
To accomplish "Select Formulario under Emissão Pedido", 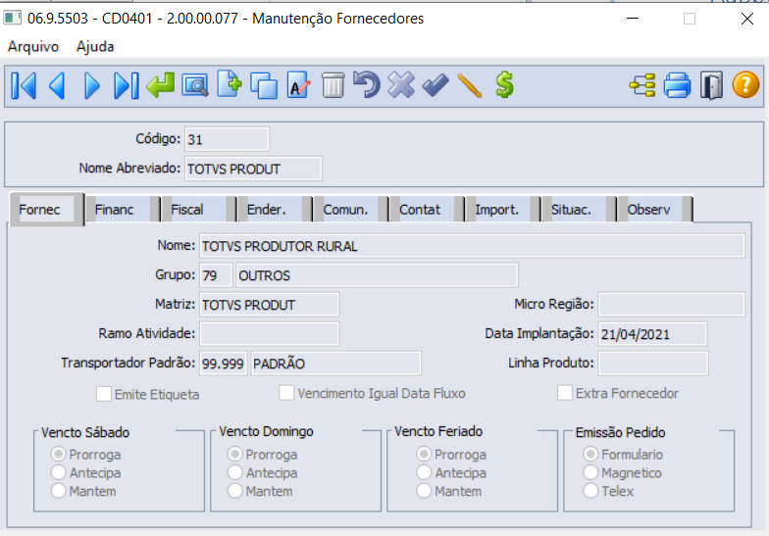I will click(x=590, y=455).
